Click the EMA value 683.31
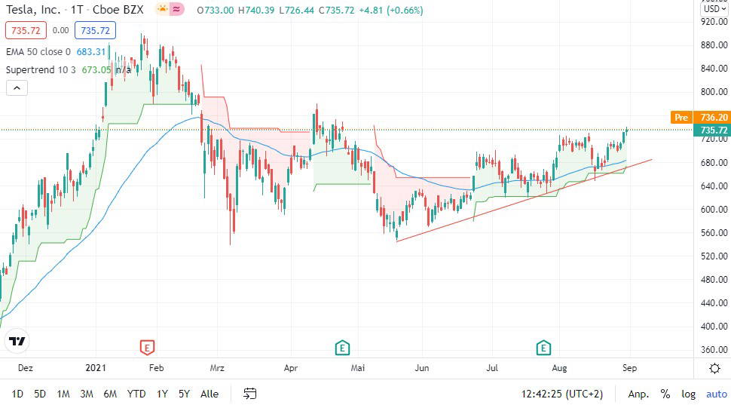This screenshot has width=731, height=405. click(x=91, y=52)
